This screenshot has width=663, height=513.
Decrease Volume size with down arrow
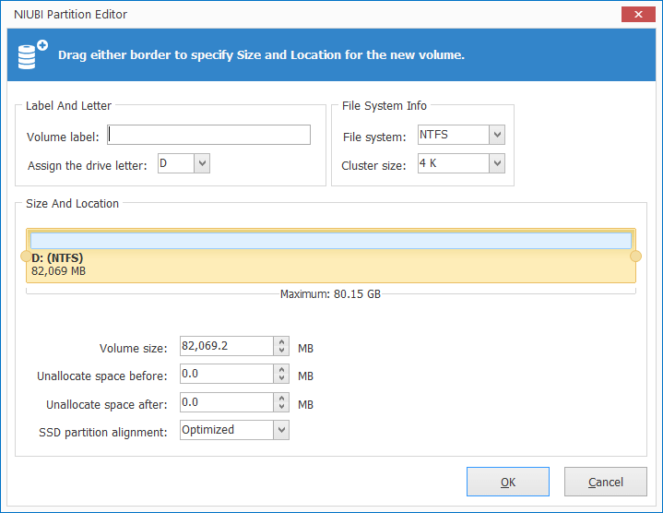coord(281,352)
